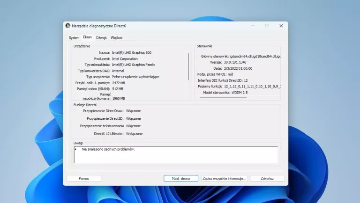Screen dimensions: 360x203
Task: Click the Poziomy funkcji 12_1,12_0 value
Action: point(252,87)
